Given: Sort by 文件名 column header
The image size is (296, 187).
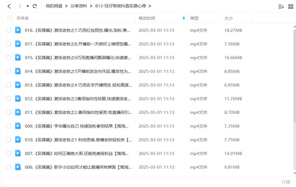Looking at the screenshot, I should (23, 18).
